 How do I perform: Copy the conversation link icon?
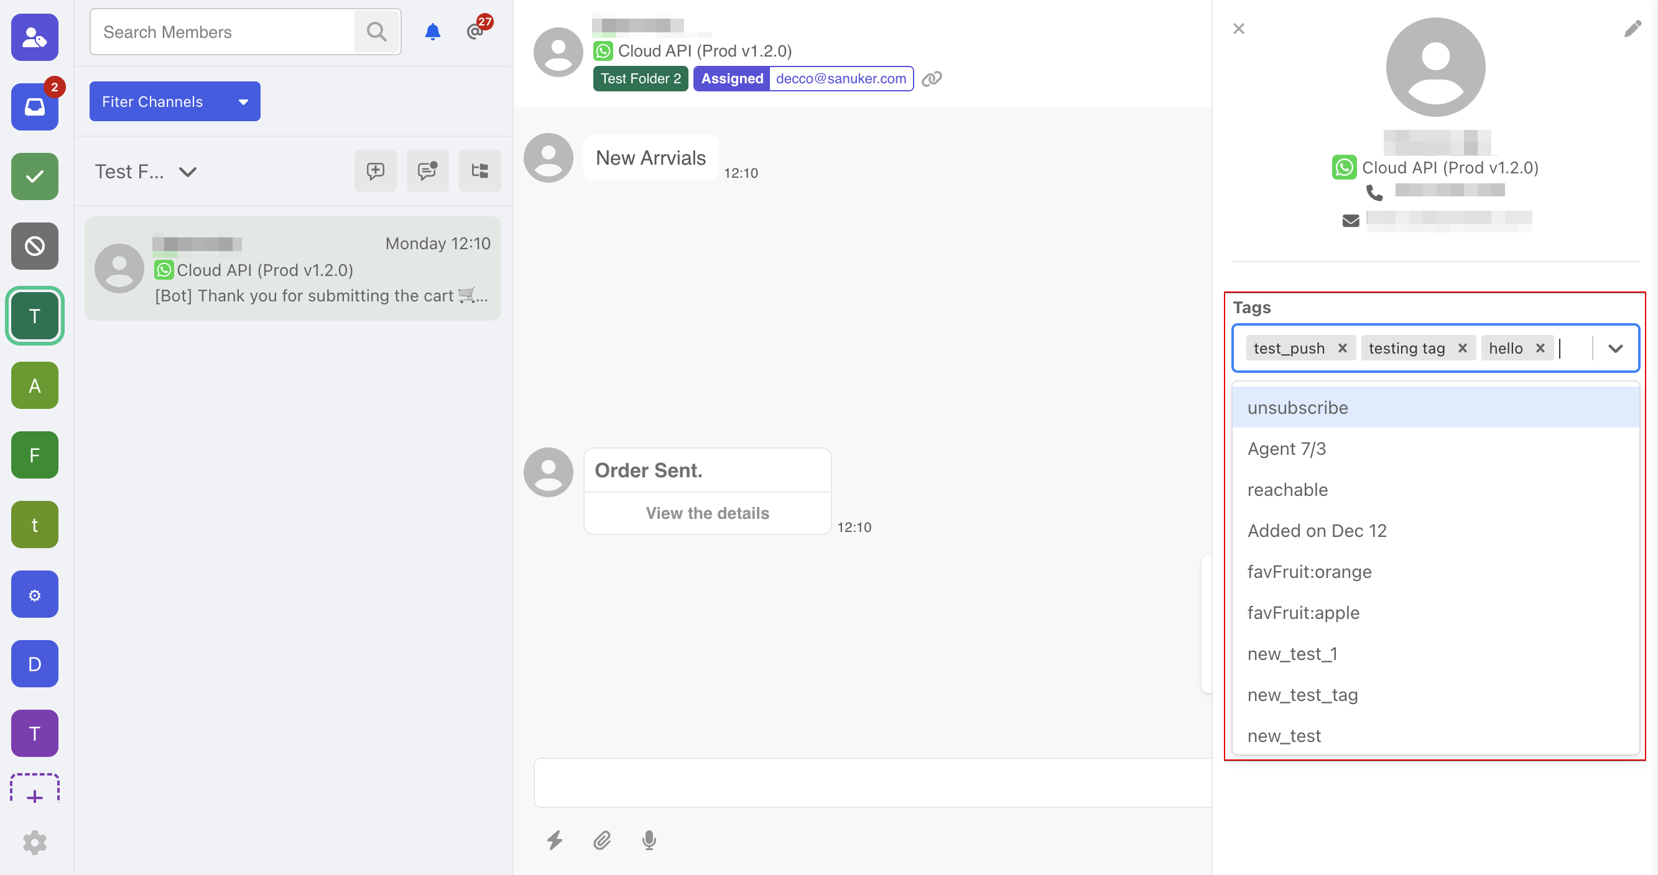932,78
